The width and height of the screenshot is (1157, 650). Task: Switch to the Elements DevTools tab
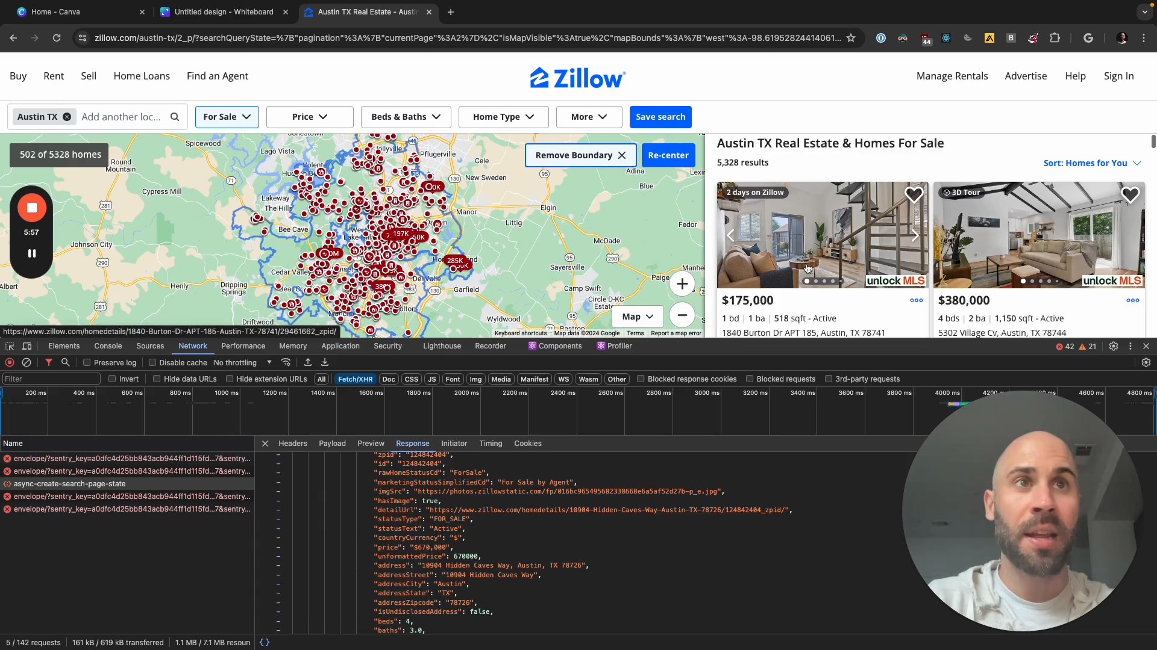64,346
